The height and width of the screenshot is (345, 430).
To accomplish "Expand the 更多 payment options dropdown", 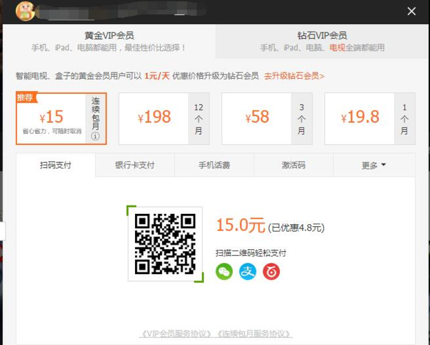I will 373,166.
